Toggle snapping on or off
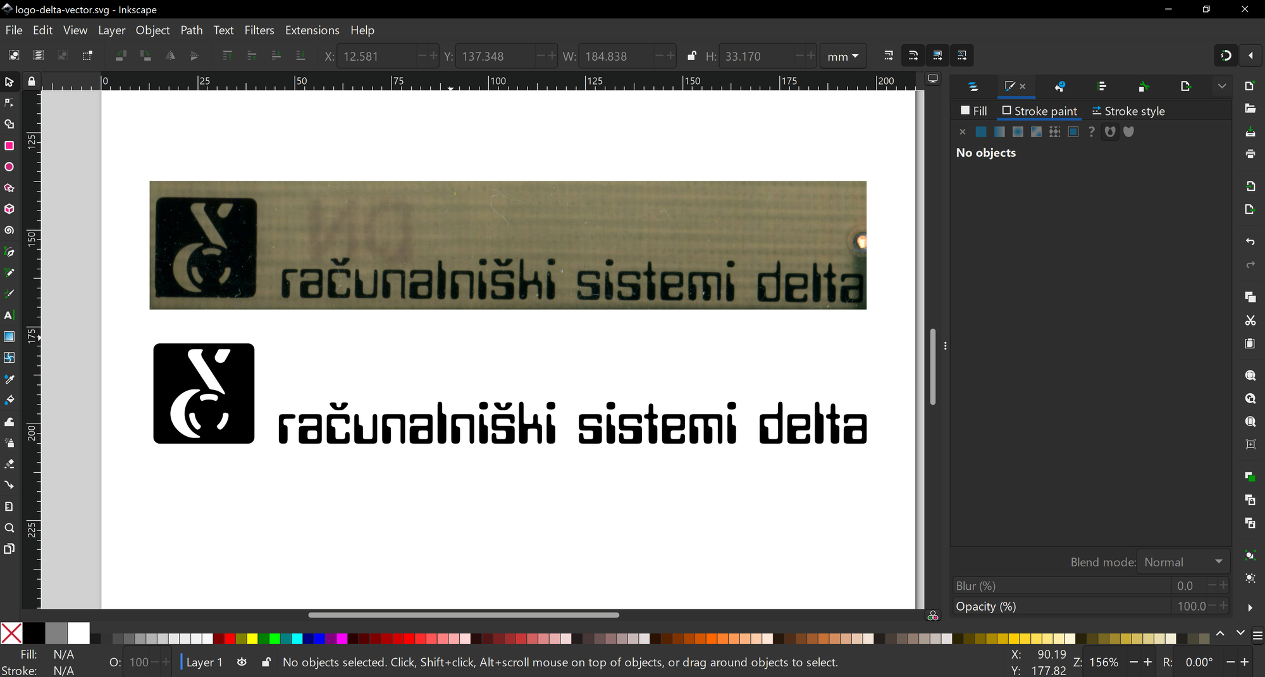This screenshot has width=1265, height=677. click(1226, 56)
